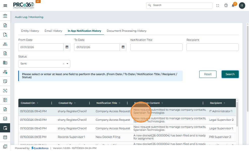Clear the Sent status selection

click(x=64, y=64)
